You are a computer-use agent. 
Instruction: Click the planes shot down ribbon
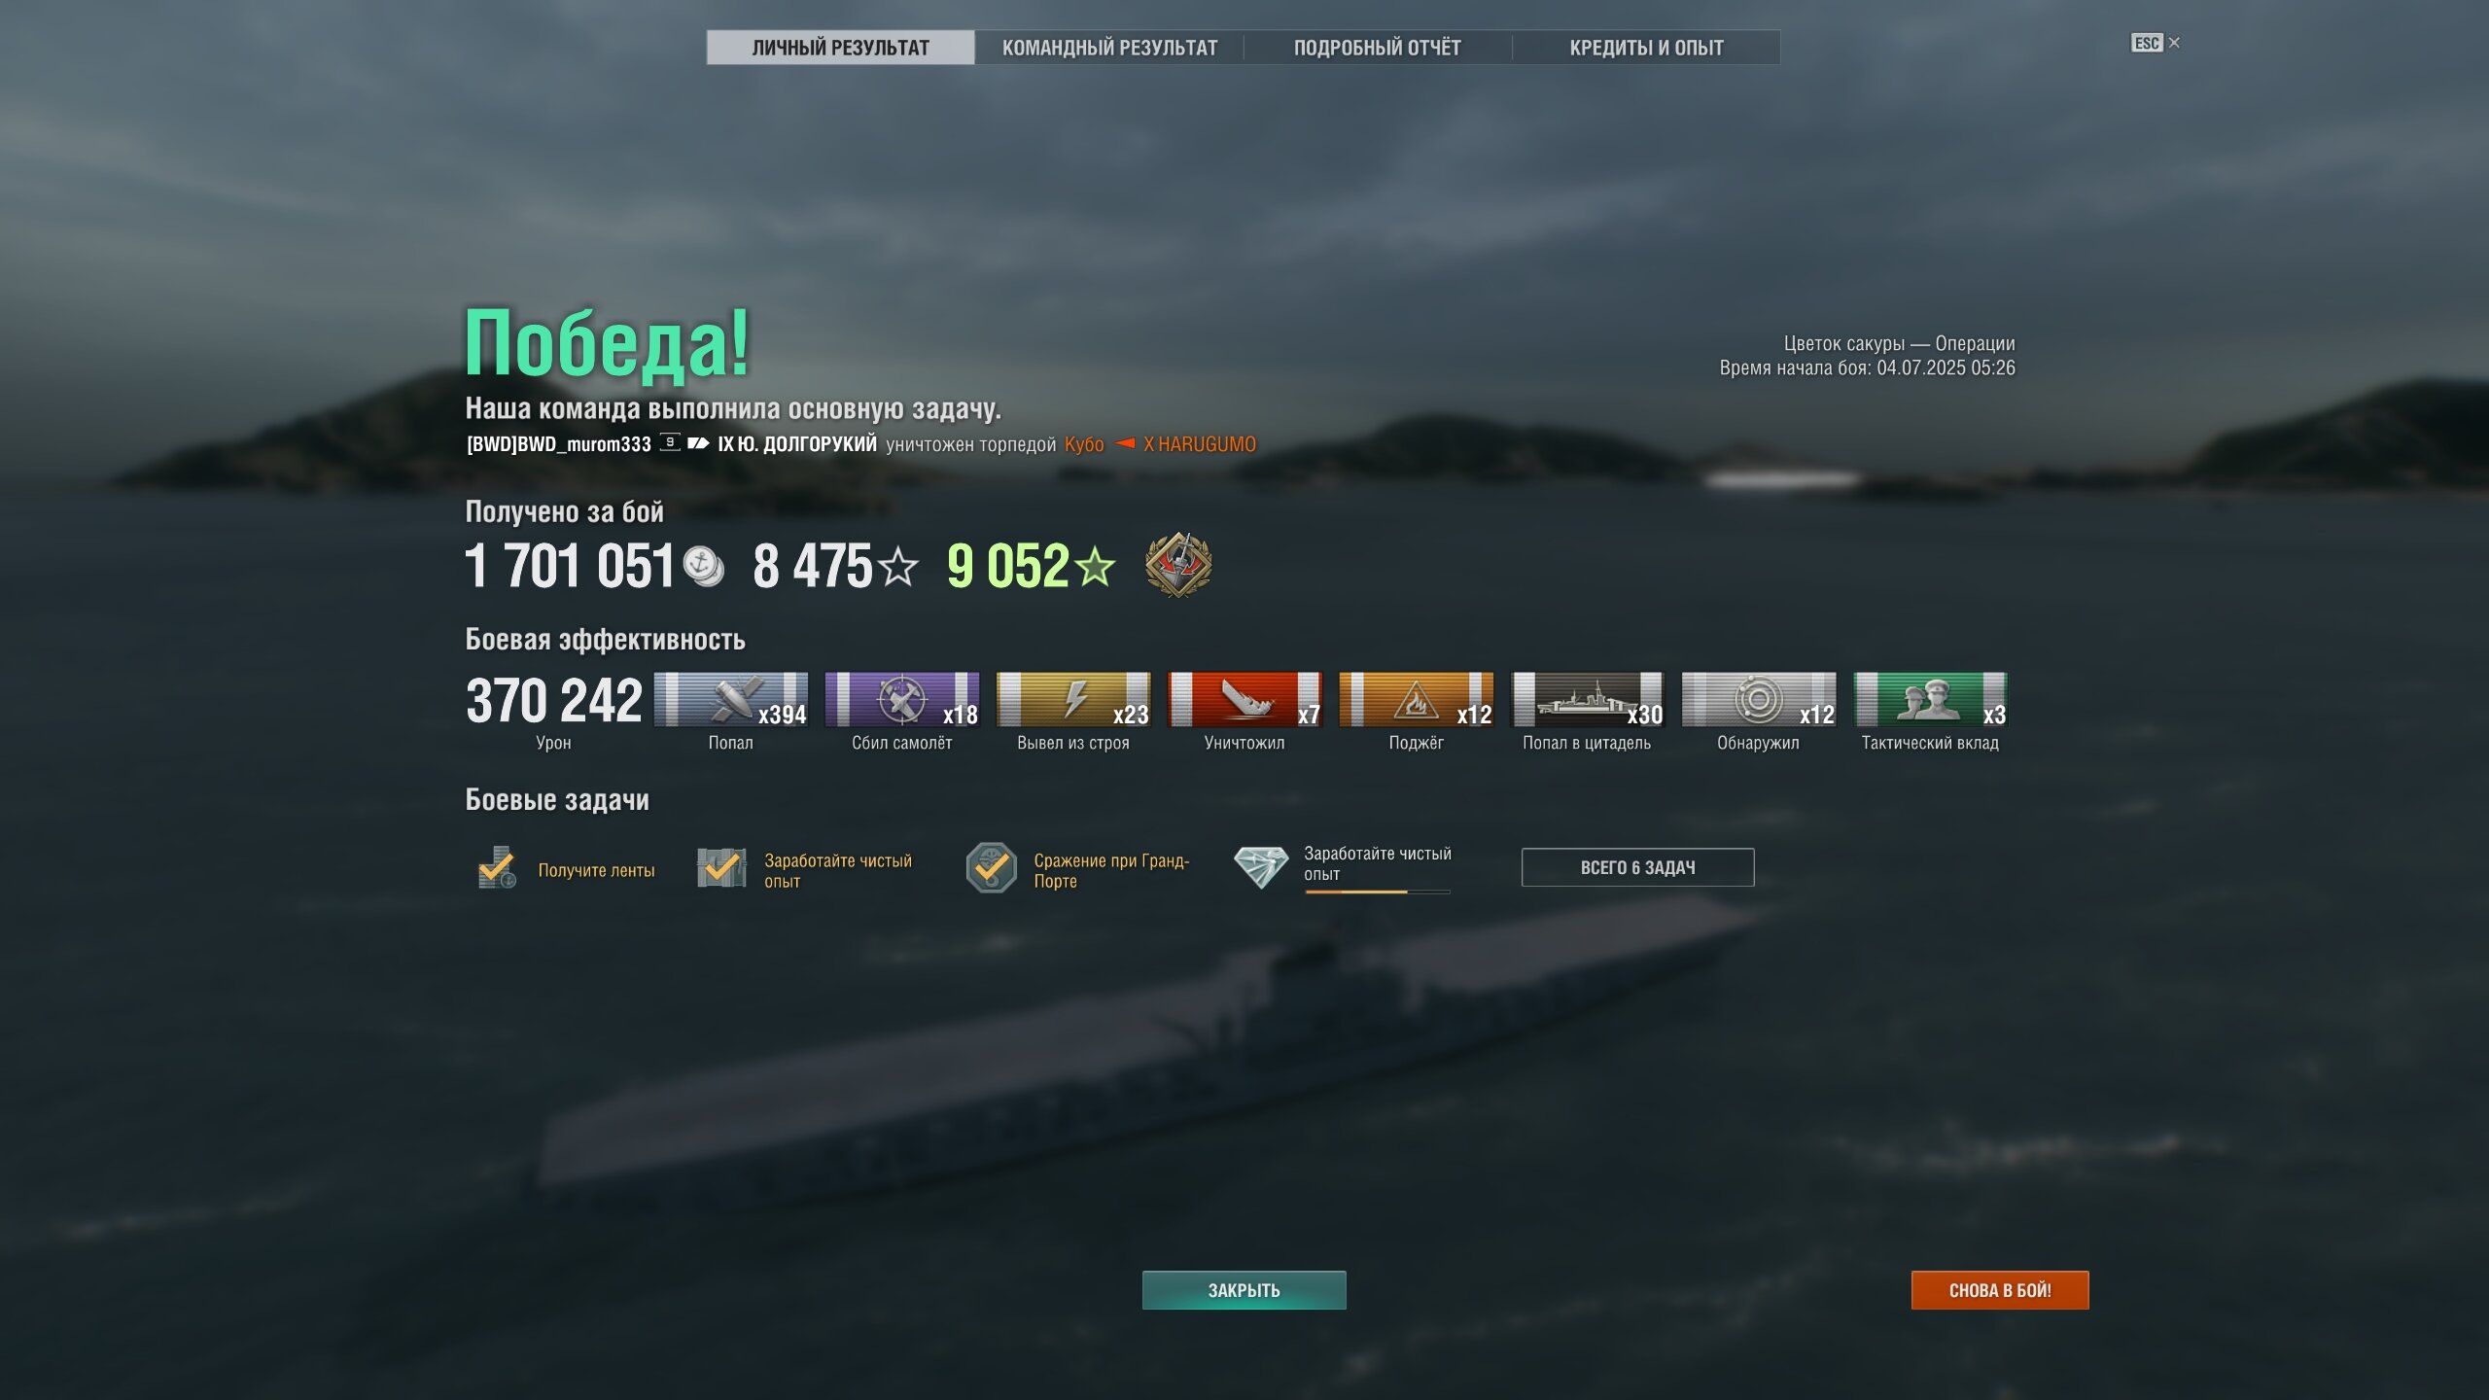coord(902,699)
